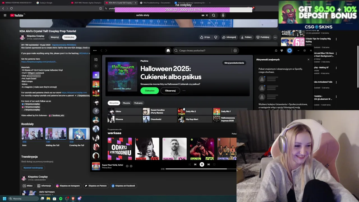Collapse Spotify library sidebar icon
The image size is (359, 202).
click(x=96, y=59)
